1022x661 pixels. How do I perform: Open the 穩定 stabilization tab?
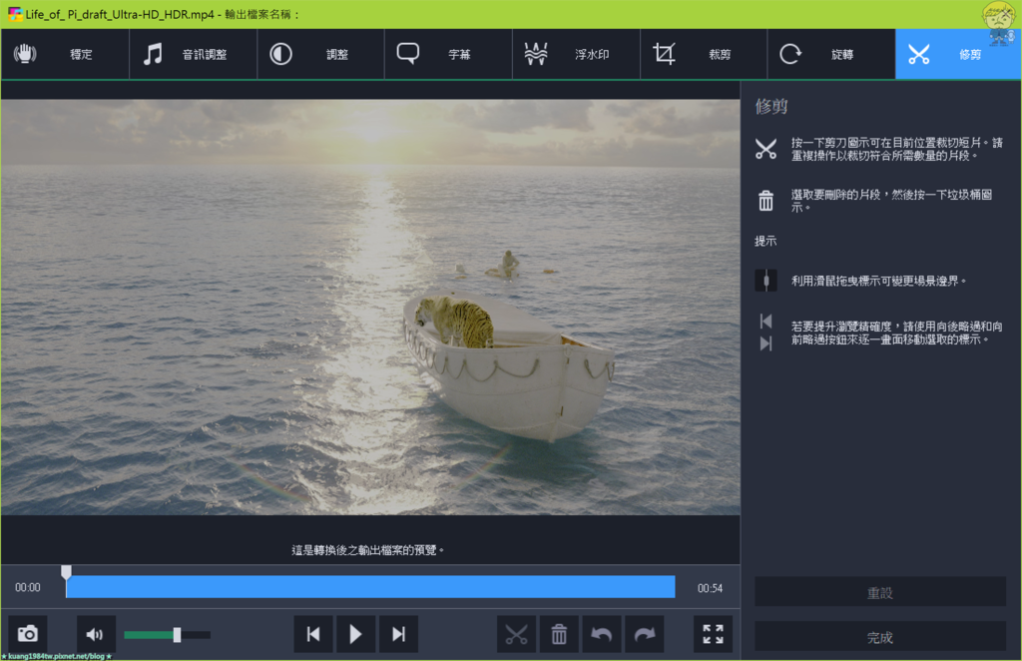pos(65,54)
